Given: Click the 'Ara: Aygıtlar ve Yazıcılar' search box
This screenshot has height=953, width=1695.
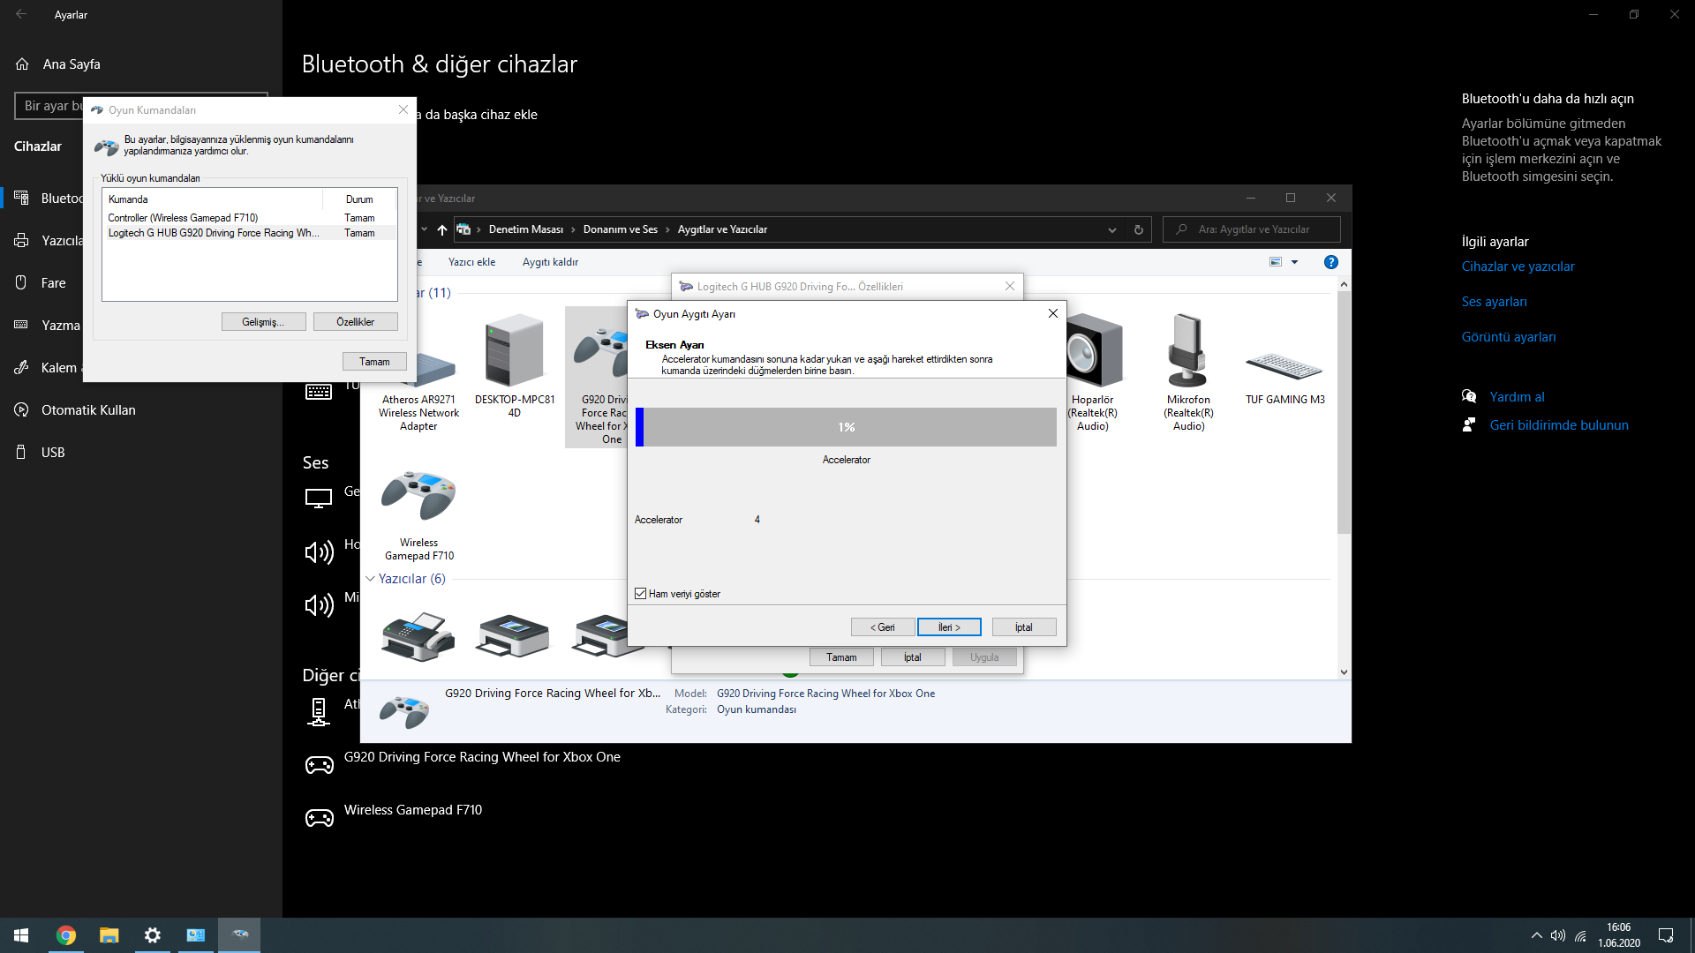Looking at the screenshot, I should click(1252, 229).
